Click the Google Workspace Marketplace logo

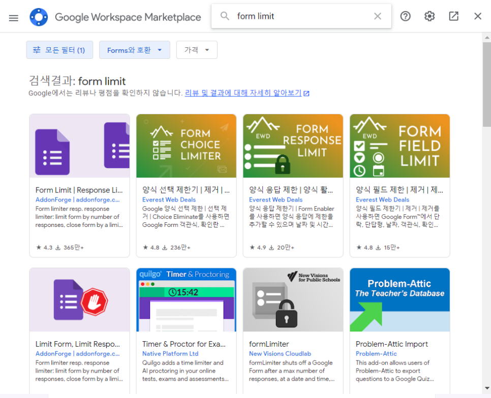tap(39, 17)
